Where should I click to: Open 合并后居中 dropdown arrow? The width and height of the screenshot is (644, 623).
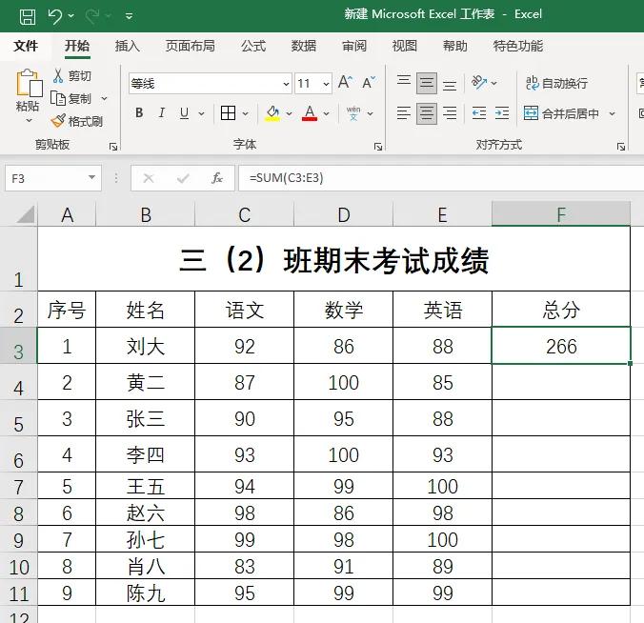612,113
